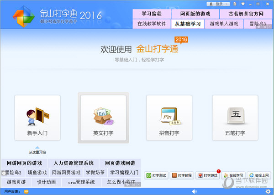Click the 怎么做小程序 ad link
Image resolution: width=274 pixels, height=195 pixels.
pyautogui.click(x=121, y=182)
